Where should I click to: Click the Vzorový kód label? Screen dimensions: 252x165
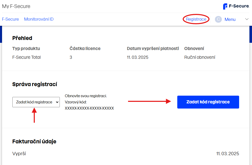[x=76, y=102]
